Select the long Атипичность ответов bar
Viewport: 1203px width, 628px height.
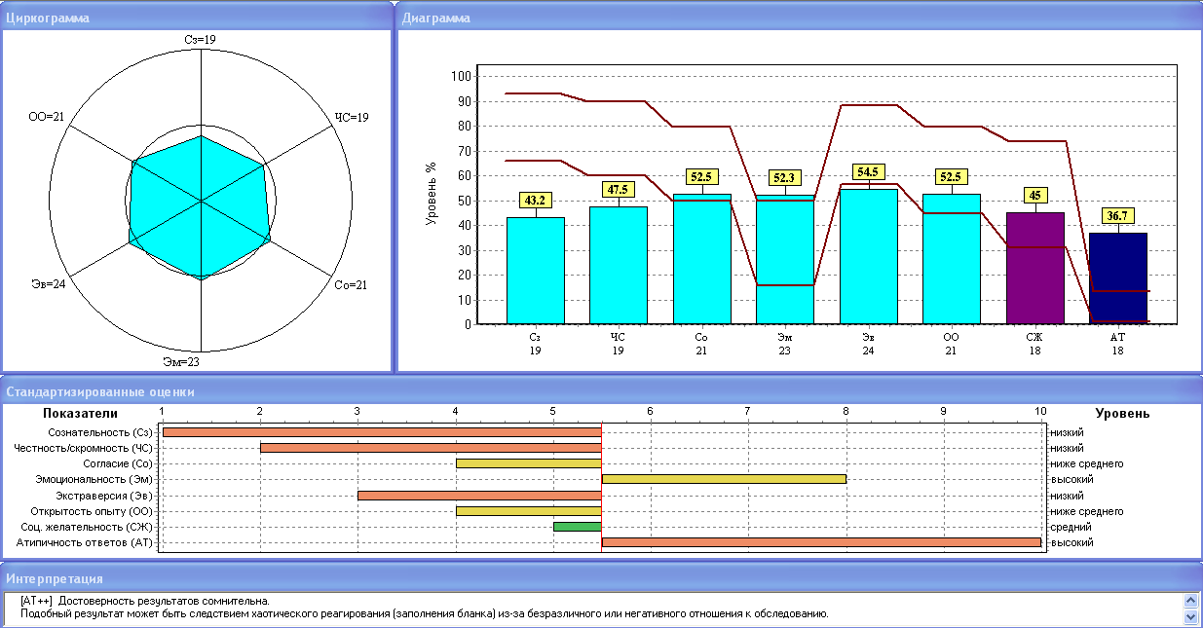(820, 542)
